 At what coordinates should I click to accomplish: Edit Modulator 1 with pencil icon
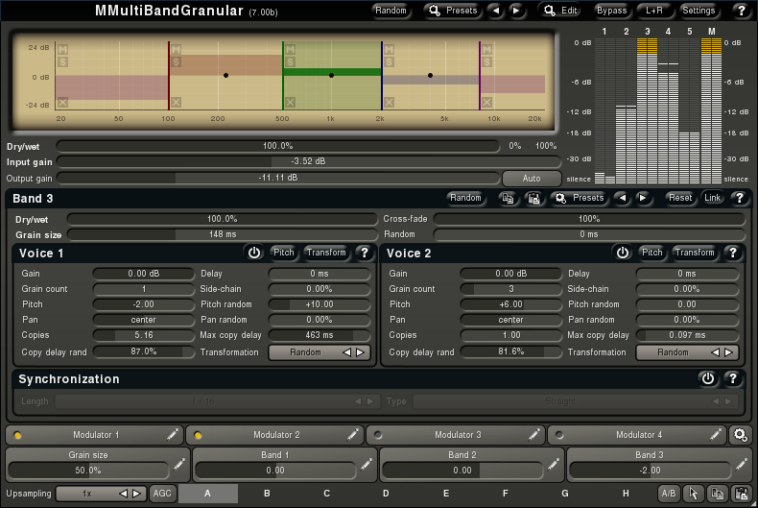tap(172, 435)
